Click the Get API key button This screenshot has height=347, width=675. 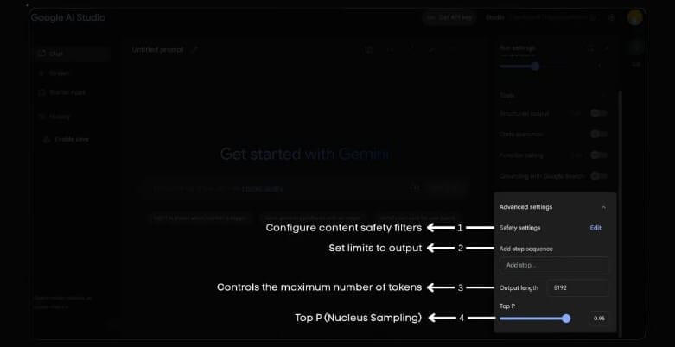click(449, 17)
